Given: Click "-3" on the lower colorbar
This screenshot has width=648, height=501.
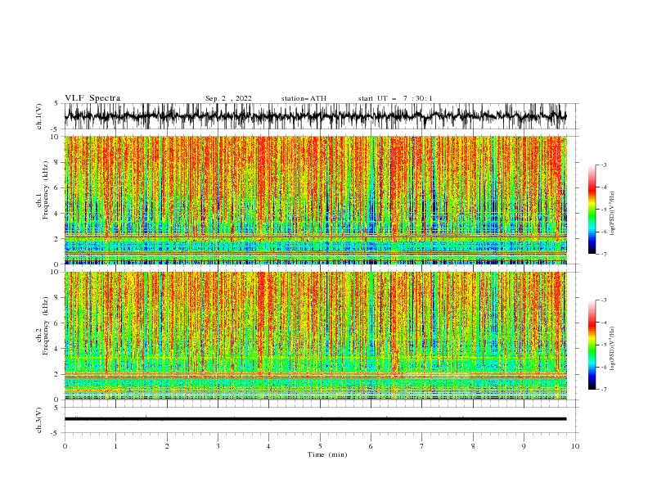Looking at the screenshot, I should pyautogui.click(x=603, y=300).
